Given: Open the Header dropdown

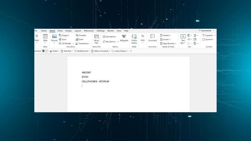Looking at the screenshot, I should click(166, 35).
